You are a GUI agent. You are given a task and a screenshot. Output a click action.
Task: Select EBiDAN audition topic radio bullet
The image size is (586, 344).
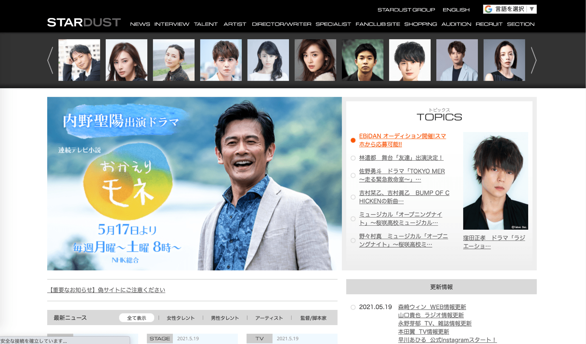tap(353, 140)
